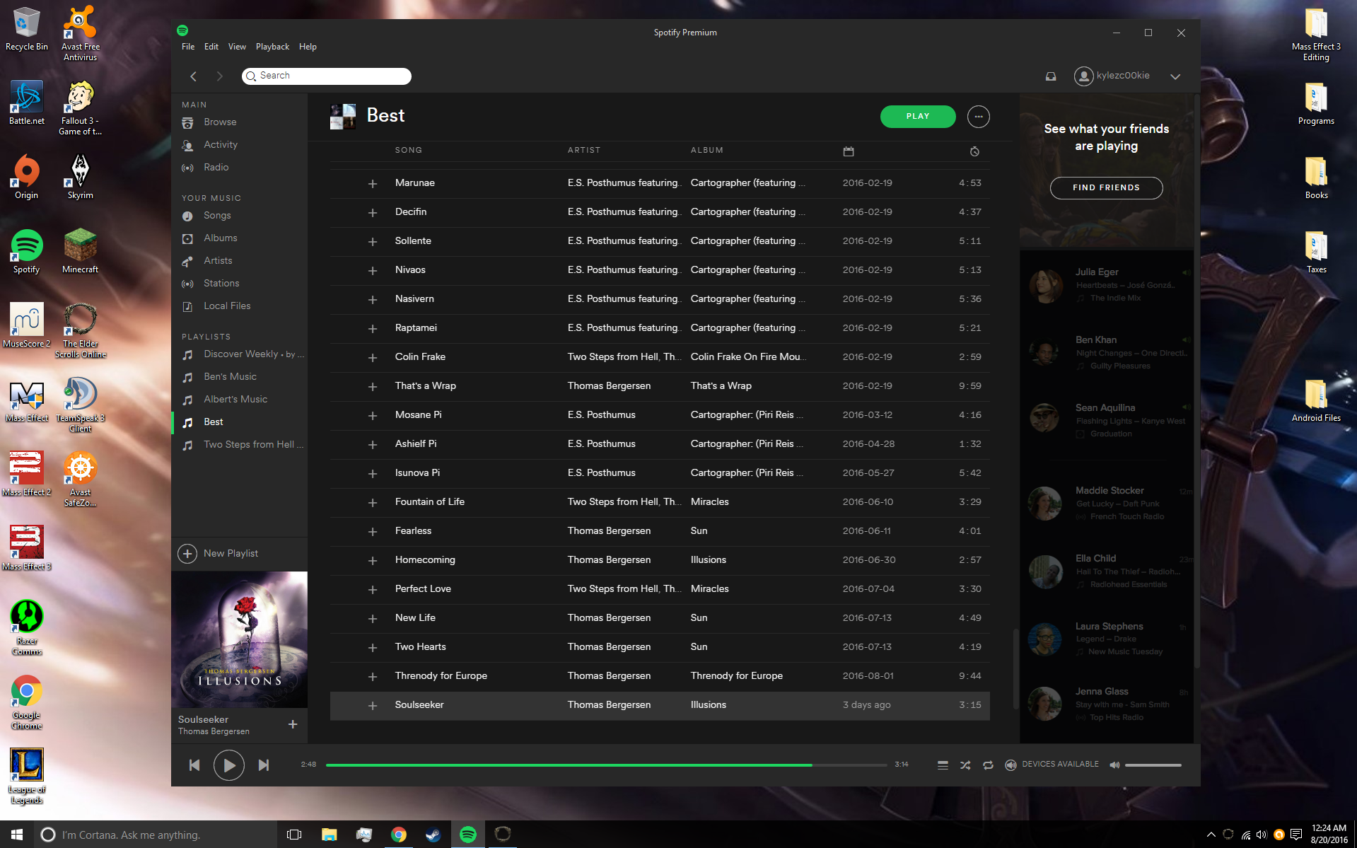Image resolution: width=1357 pixels, height=848 pixels.
Task: Open Devices Available menu
Action: (x=1052, y=765)
